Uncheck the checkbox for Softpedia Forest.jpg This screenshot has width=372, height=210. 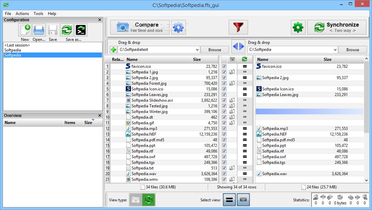[224, 83]
